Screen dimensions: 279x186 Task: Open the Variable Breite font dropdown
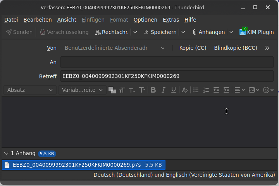[83, 90]
